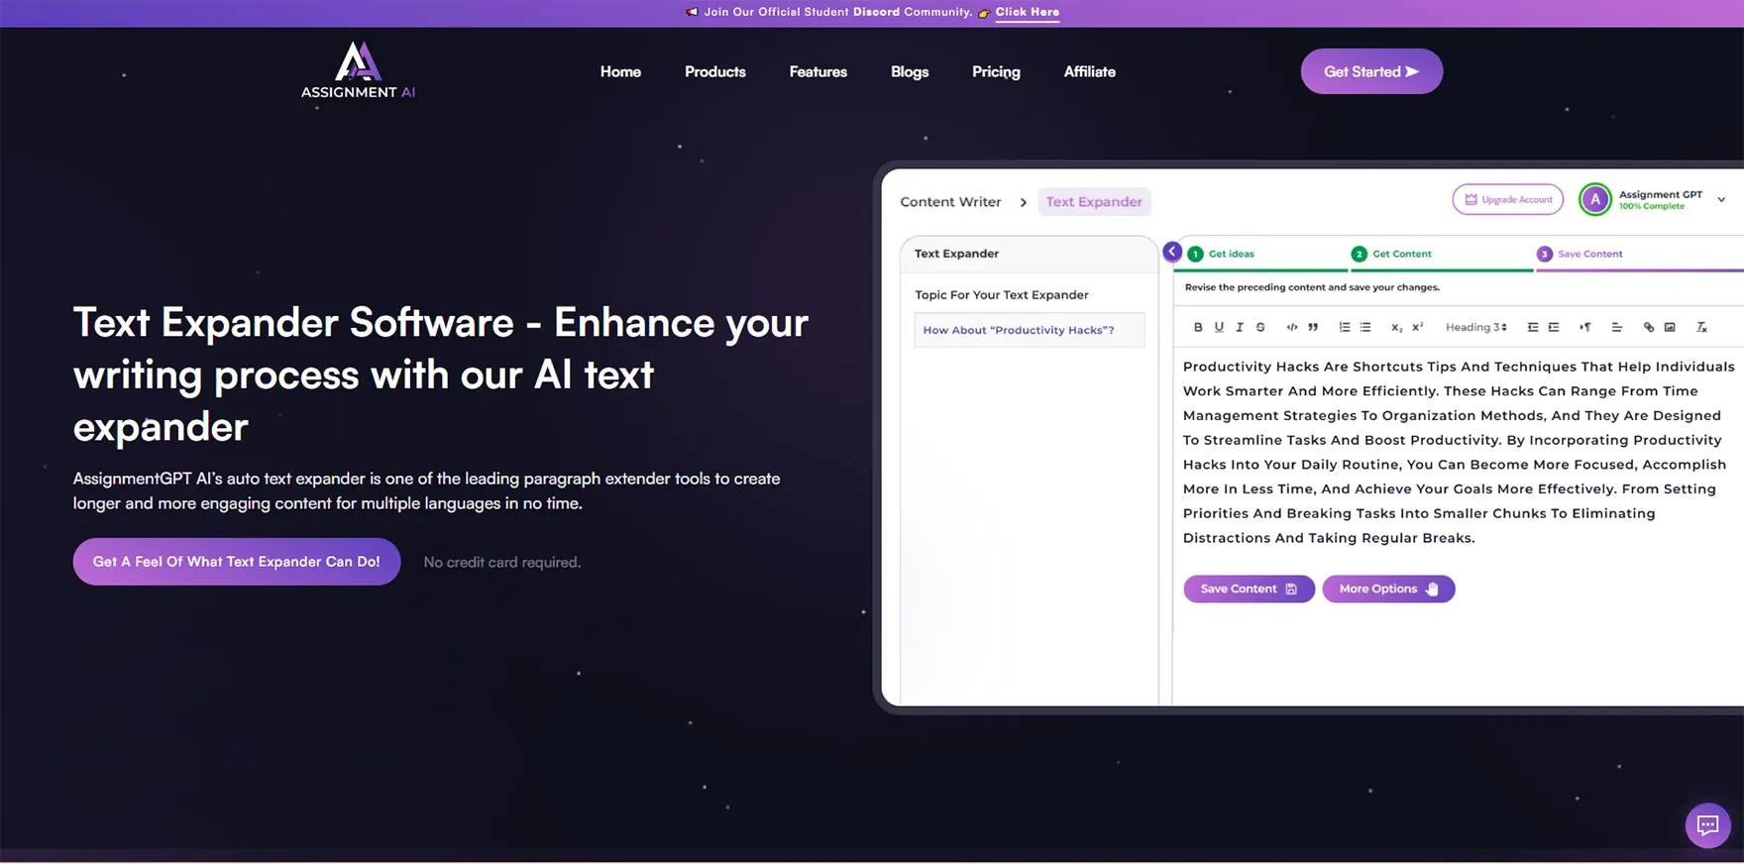This screenshot has width=1744, height=864.
Task: Increase indent using indent icon
Action: click(1554, 327)
